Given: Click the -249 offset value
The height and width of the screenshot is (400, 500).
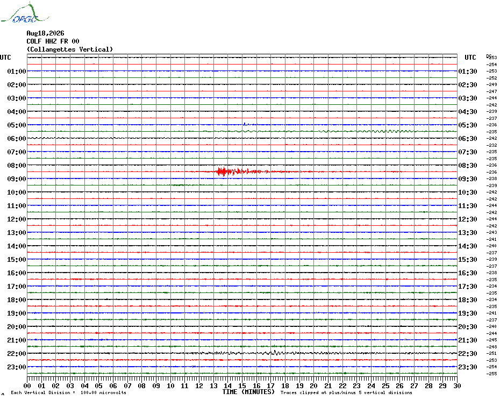Looking at the screenshot, I should (x=492, y=84).
